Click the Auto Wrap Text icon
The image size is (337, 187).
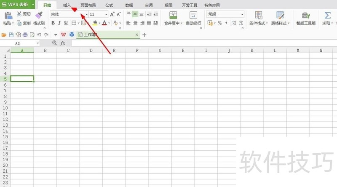[x=193, y=15]
